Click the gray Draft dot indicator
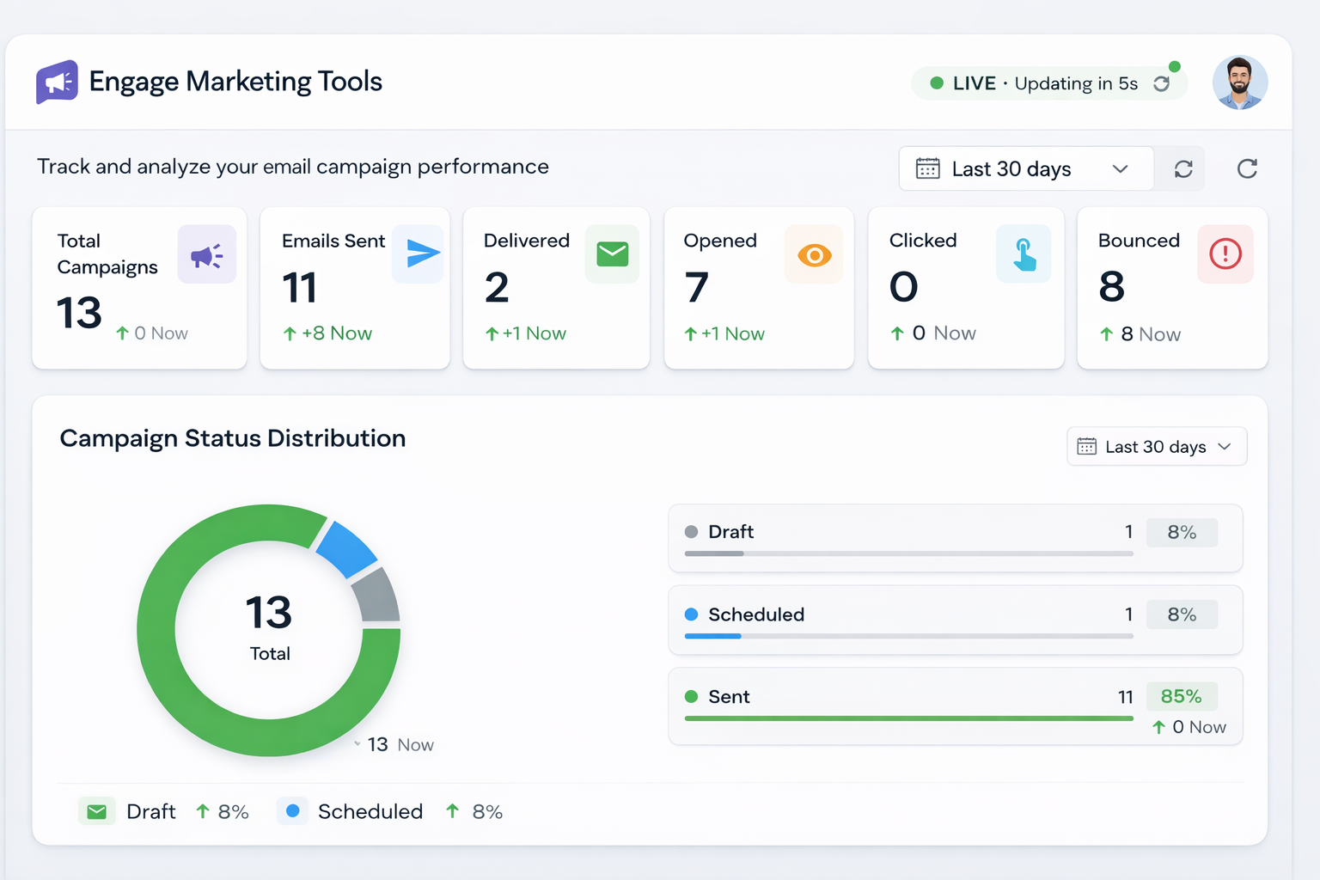The width and height of the screenshot is (1320, 880). [691, 532]
